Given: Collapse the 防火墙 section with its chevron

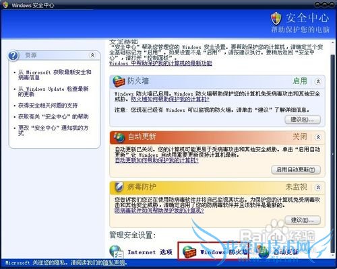Looking at the screenshot, I should point(318,81).
